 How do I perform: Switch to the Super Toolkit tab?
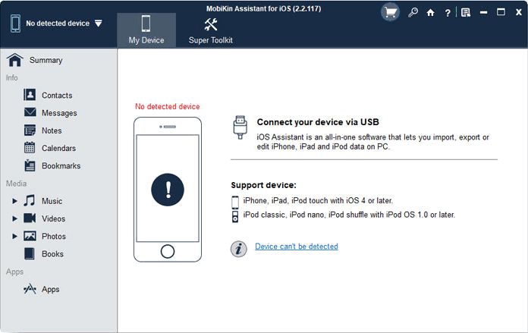[x=211, y=30]
